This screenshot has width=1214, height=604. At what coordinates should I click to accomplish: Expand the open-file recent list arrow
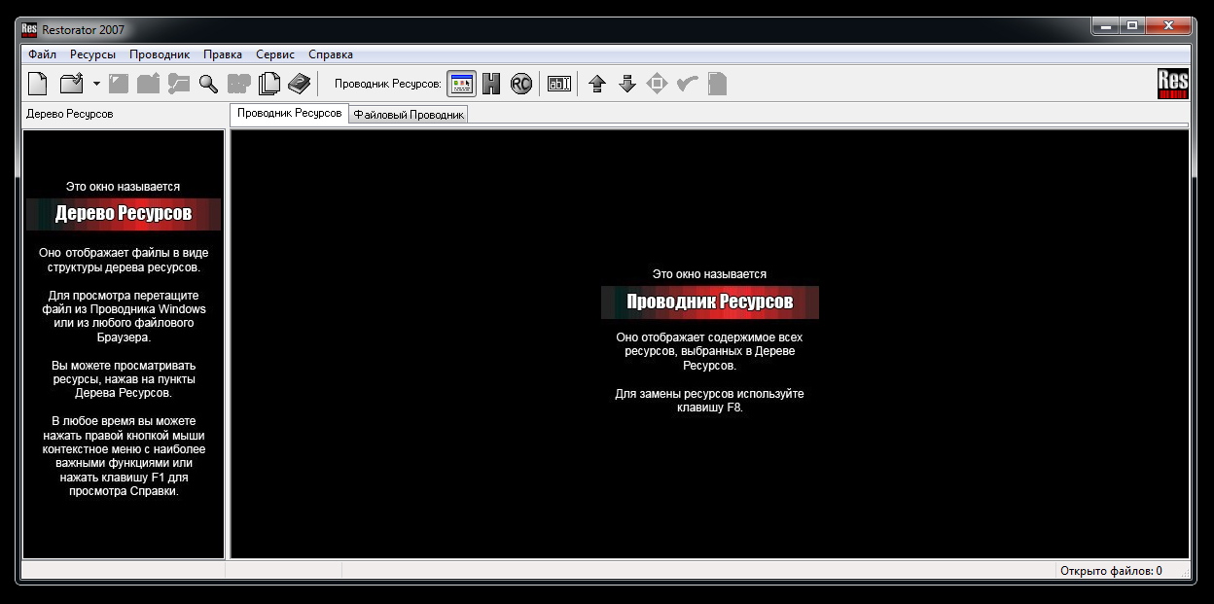[x=96, y=84]
